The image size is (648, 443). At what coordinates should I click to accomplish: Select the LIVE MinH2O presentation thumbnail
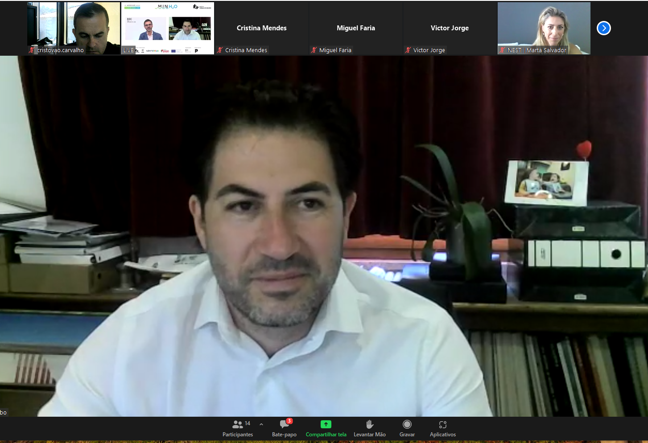168,28
